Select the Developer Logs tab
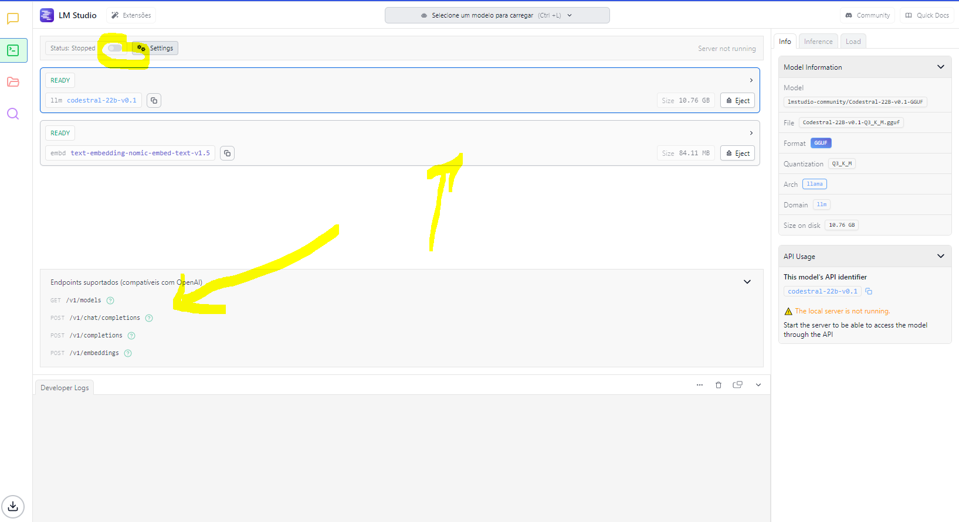 pyautogui.click(x=65, y=387)
